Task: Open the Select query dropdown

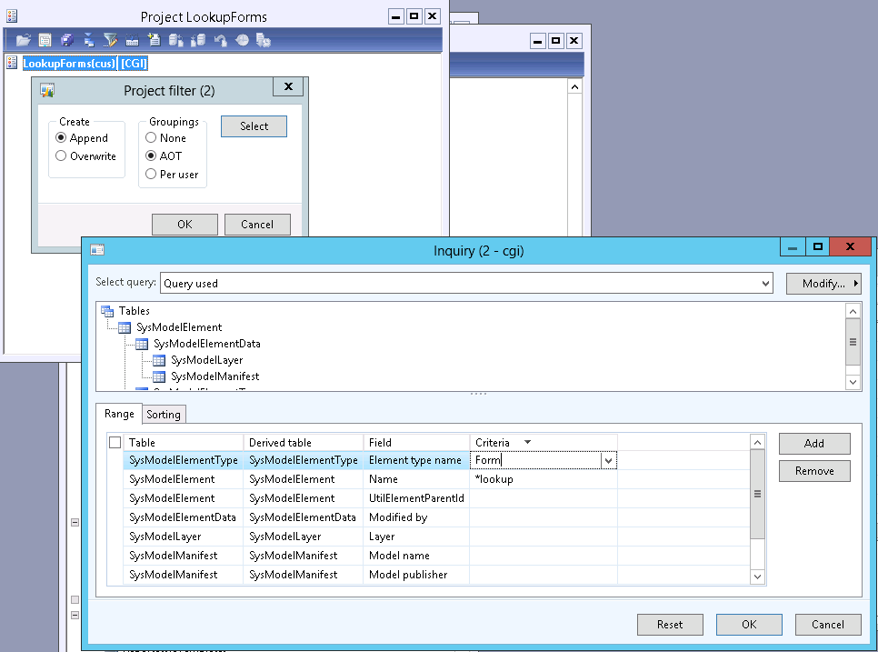Action: (765, 284)
